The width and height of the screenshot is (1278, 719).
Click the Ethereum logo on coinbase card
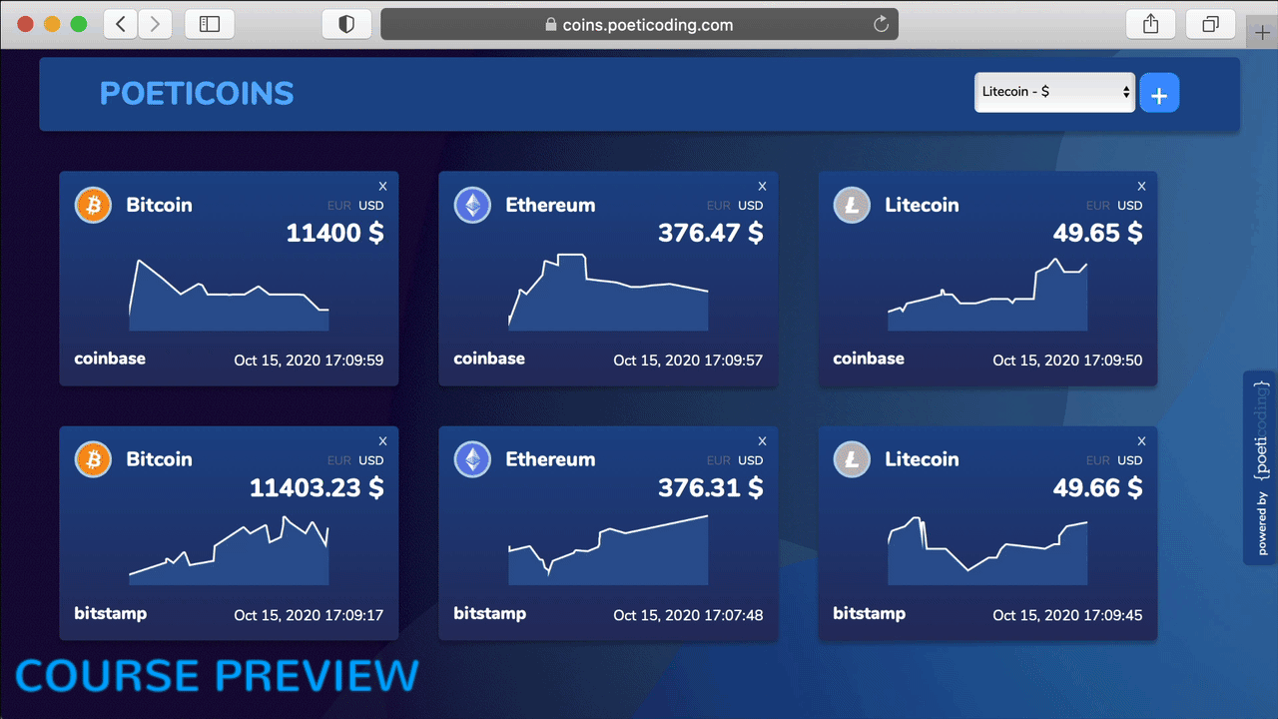[x=472, y=206]
